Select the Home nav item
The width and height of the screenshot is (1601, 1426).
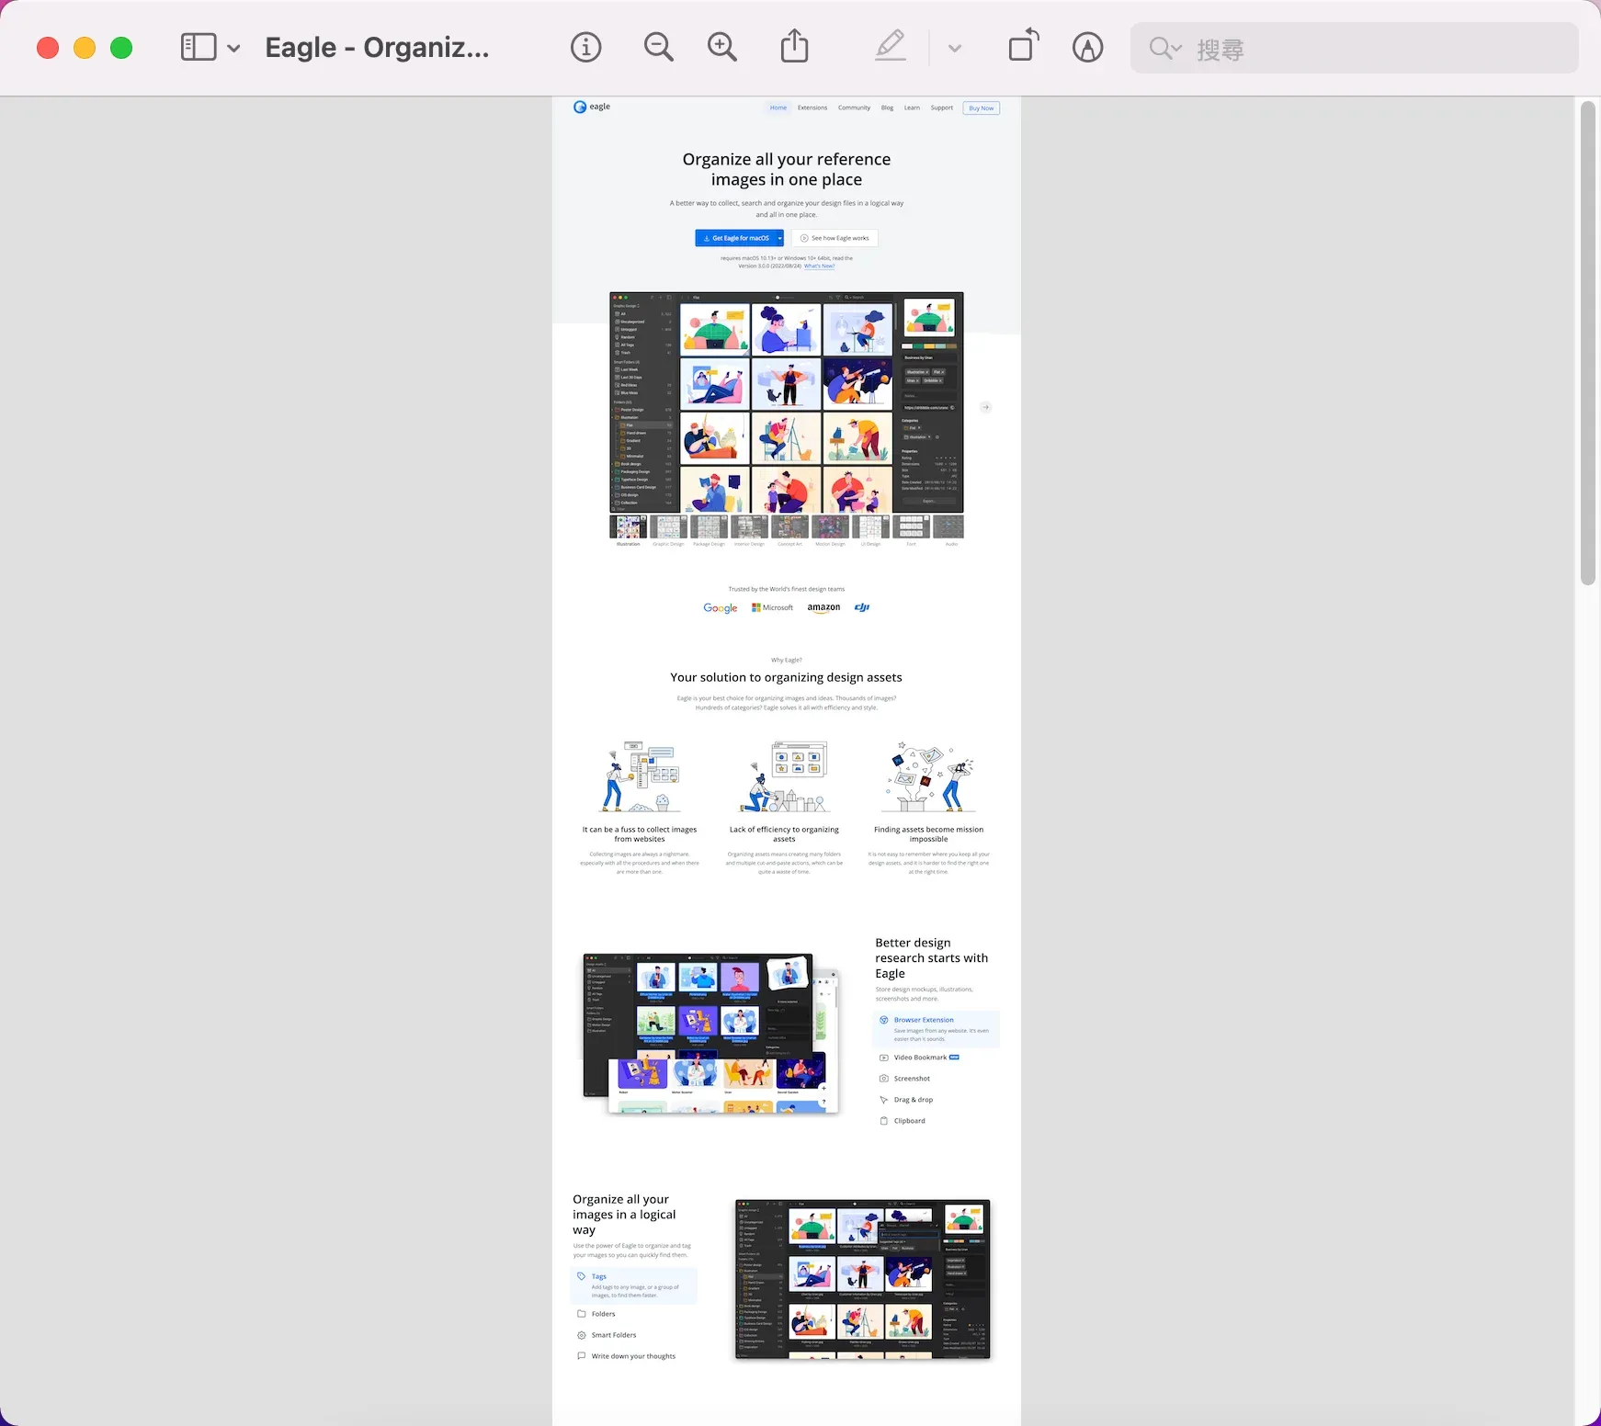pos(778,108)
